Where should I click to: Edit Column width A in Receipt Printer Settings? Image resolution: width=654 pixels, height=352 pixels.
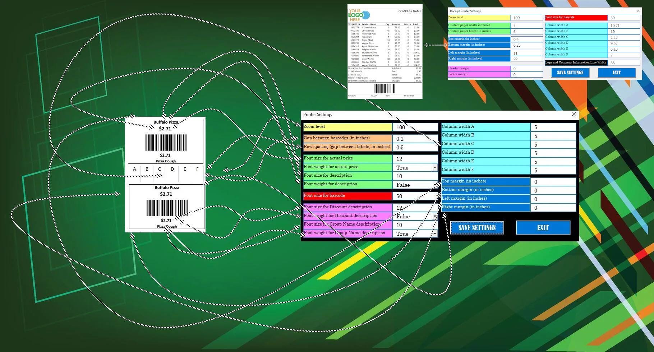tap(623, 25)
